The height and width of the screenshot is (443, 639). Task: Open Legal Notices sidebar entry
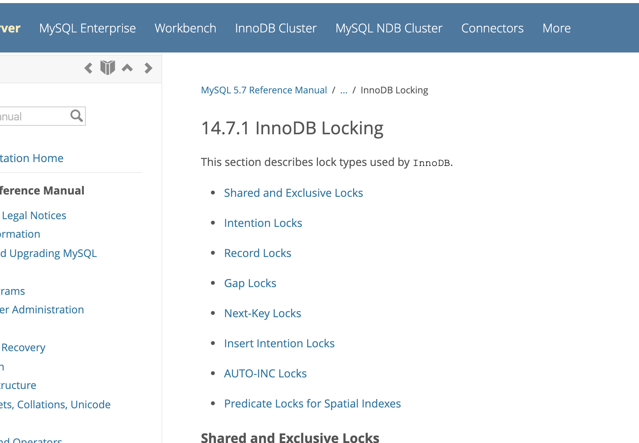34,215
